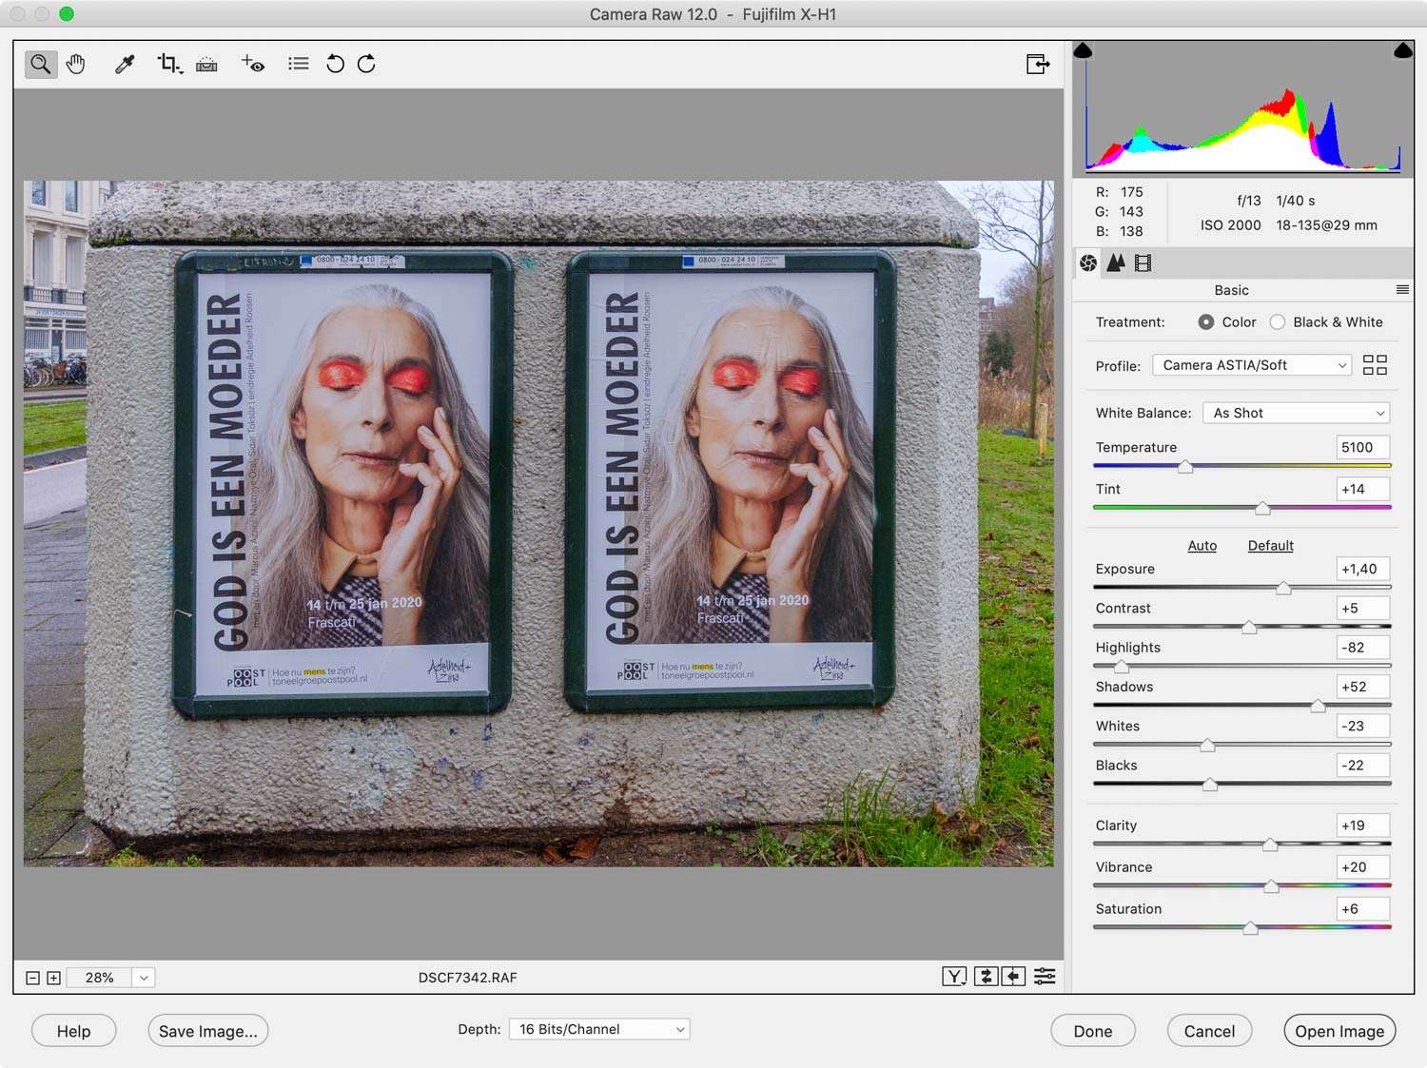Viewport: 1427px width, 1068px height.
Task: Adjust the Contrast slider handle
Action: [x=1249, y=628]
